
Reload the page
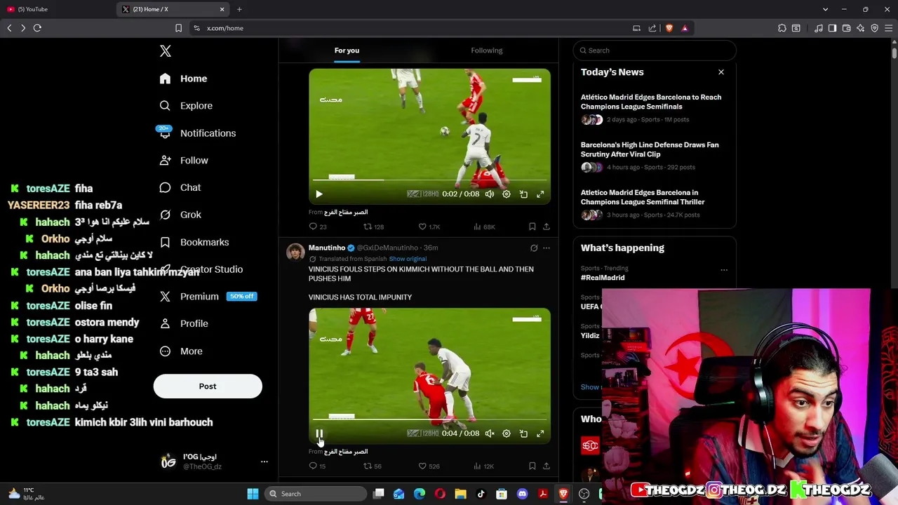pos(37,28)
